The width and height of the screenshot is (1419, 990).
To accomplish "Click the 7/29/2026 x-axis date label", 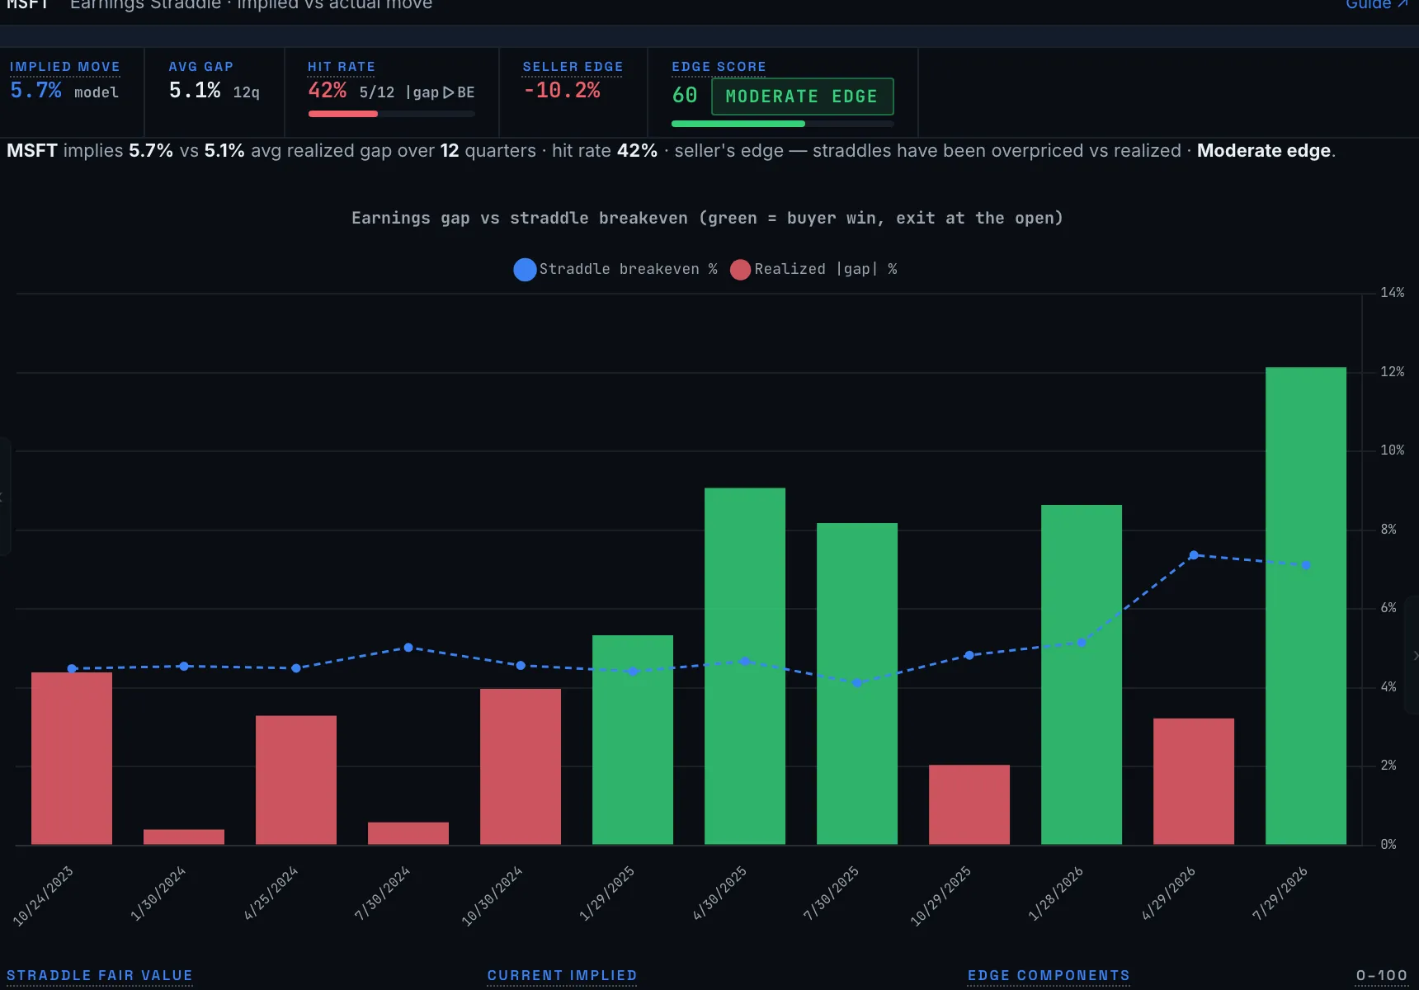I will pyautogui.click(x=1280, y=893).
